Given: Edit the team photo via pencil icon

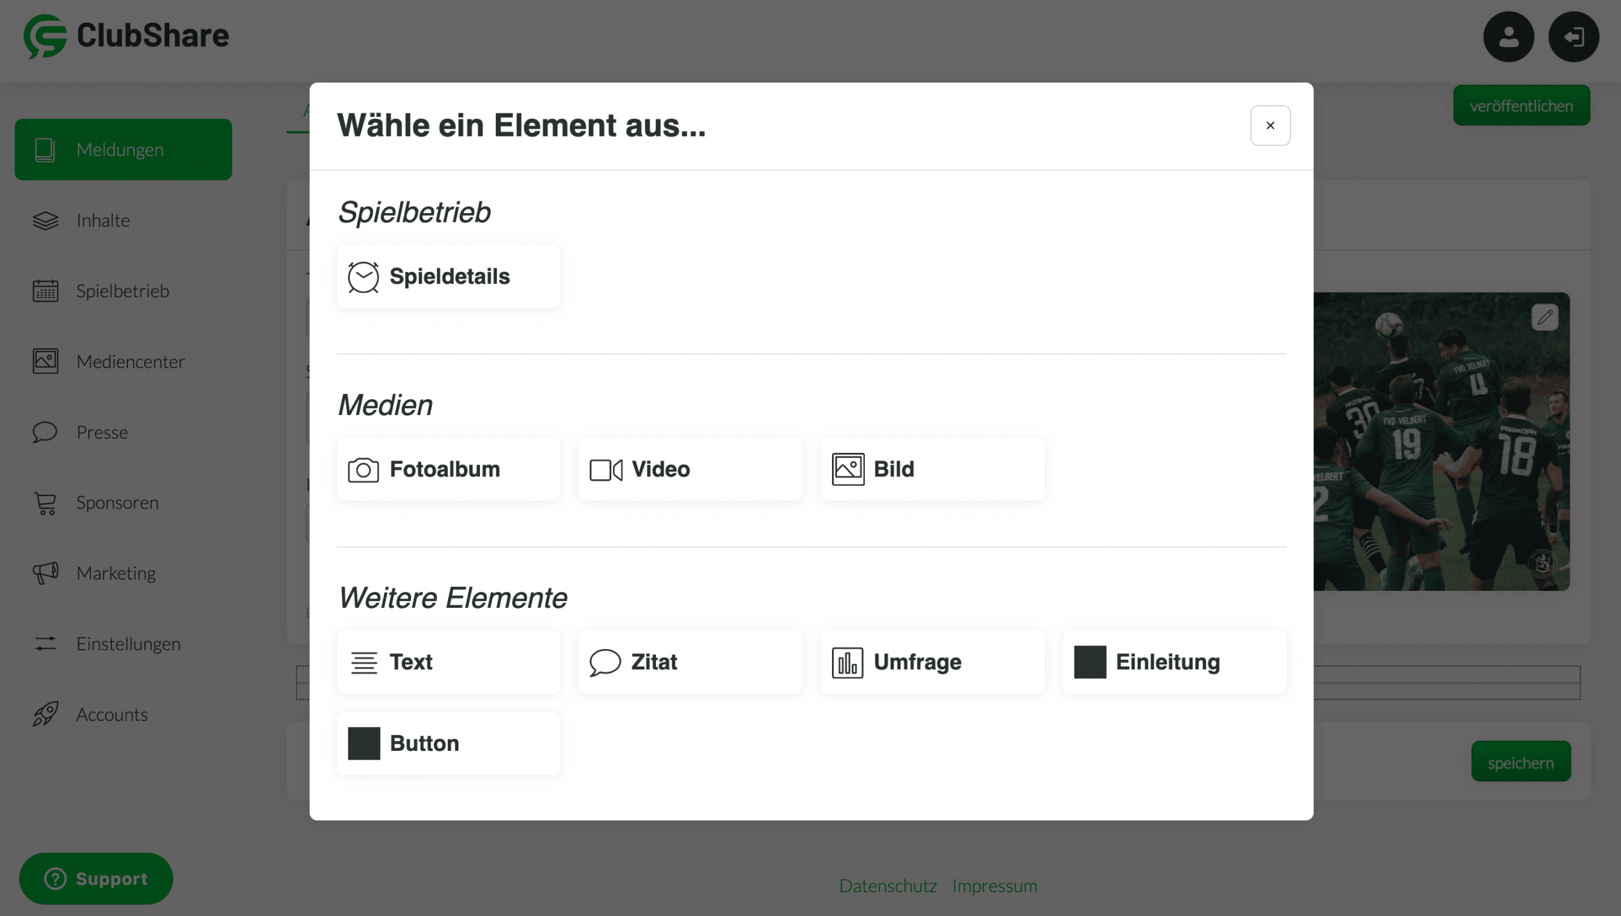Looking at the screenshot, I should coord(1545,317).
